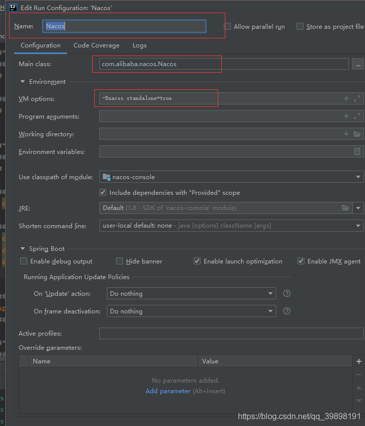This screenshot has height=426, width=365.
Task: Browse folder for Working directory
Action: [357, 134]
